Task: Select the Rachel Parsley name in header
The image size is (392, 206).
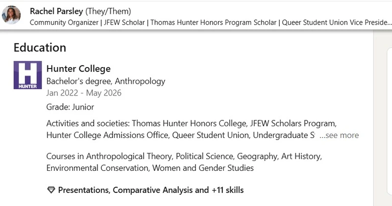Action: 56,11
